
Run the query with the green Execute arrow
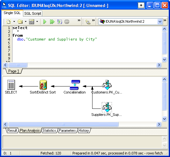tap(45, 22)
